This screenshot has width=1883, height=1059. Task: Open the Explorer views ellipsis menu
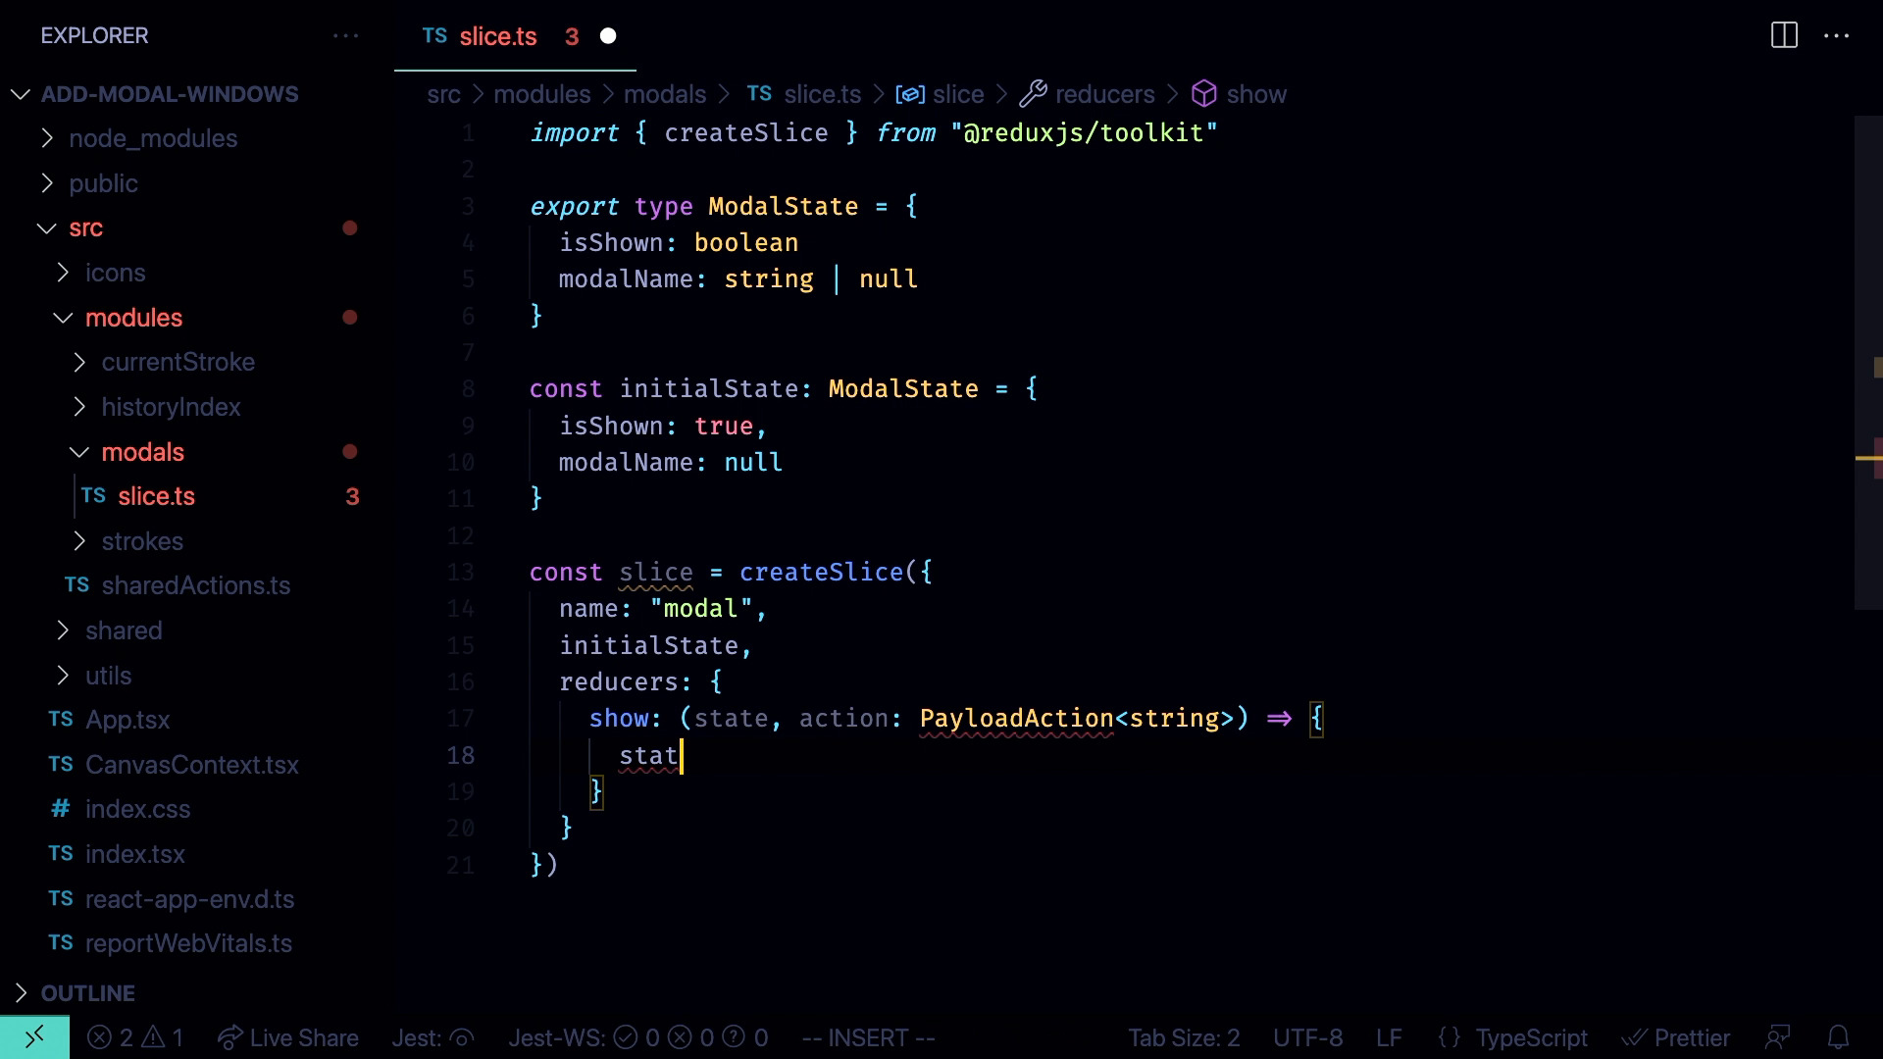coord(345,35)
